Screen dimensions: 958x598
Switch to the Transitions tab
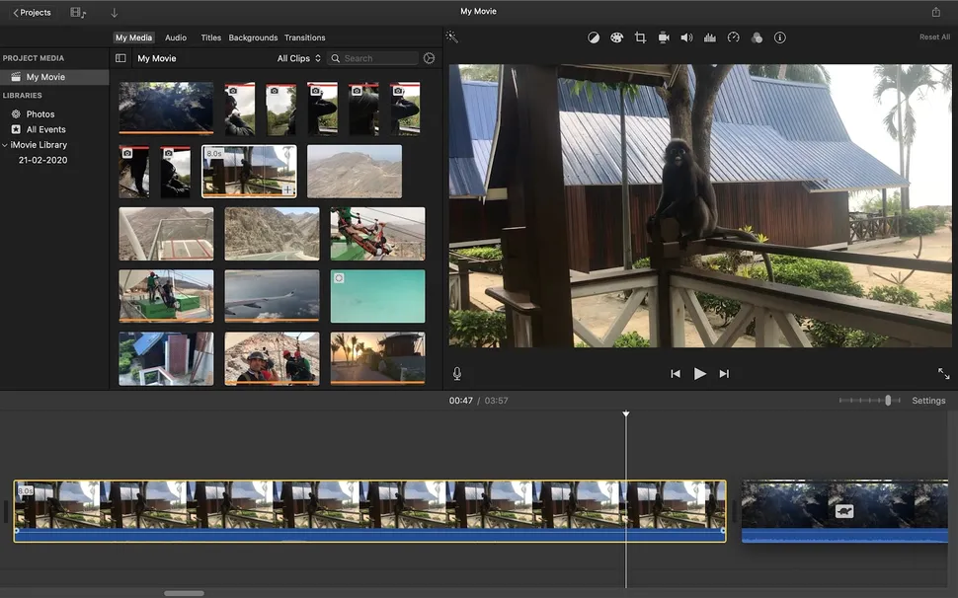click(304, 37)
